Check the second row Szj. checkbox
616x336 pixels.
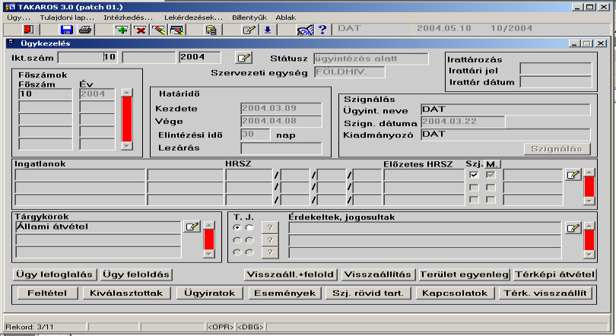pyautogui.click(x=475, y=188)
